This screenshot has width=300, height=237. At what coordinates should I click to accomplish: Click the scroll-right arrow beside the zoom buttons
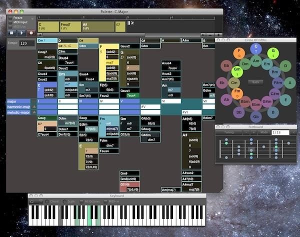(x=203, y=35)
